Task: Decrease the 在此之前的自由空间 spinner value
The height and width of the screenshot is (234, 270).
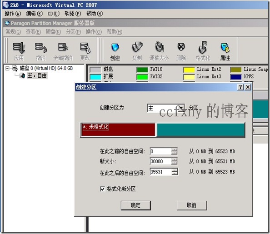Action: click(174, 153)
